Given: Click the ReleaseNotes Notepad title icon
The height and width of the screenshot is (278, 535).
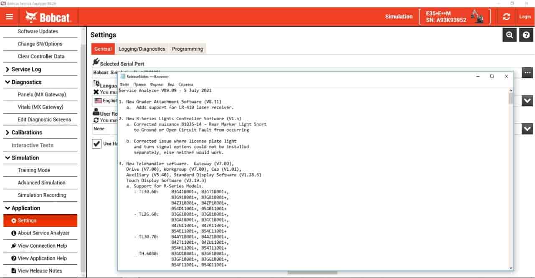Looking at the screenshot, I should click(123, 76).
